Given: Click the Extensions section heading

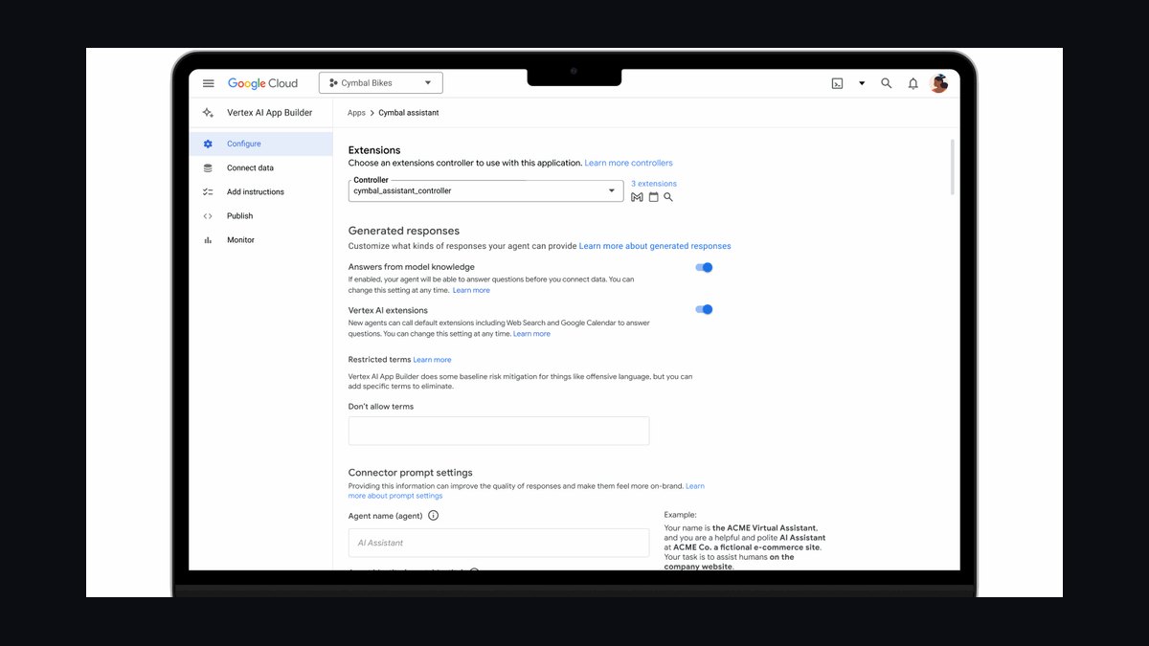Looking at the screenshot, I should coord(374,150).
